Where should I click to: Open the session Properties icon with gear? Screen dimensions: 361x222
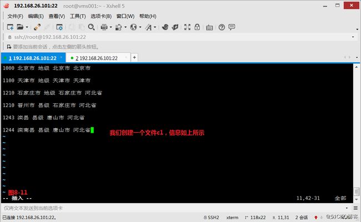pos(59,27)
